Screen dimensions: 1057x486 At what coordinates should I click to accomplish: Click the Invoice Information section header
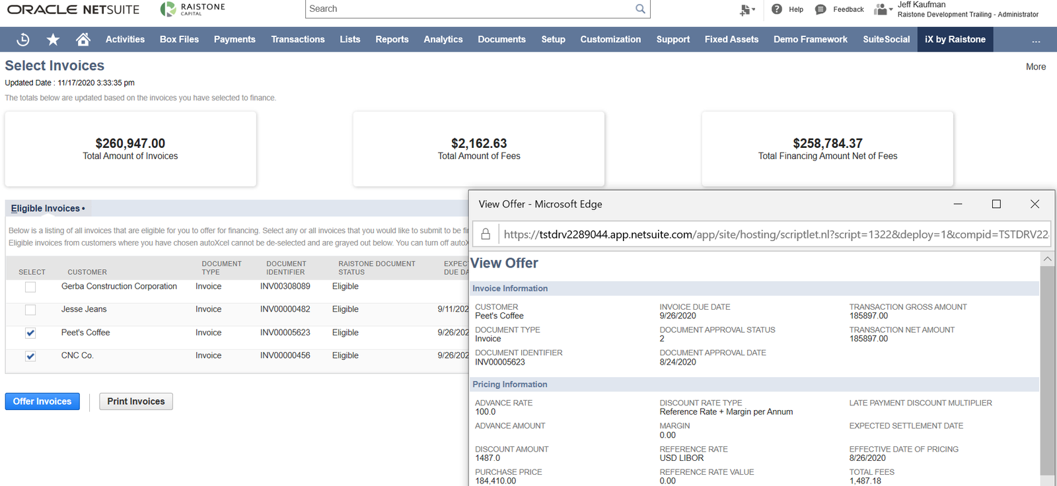(754, 289)
